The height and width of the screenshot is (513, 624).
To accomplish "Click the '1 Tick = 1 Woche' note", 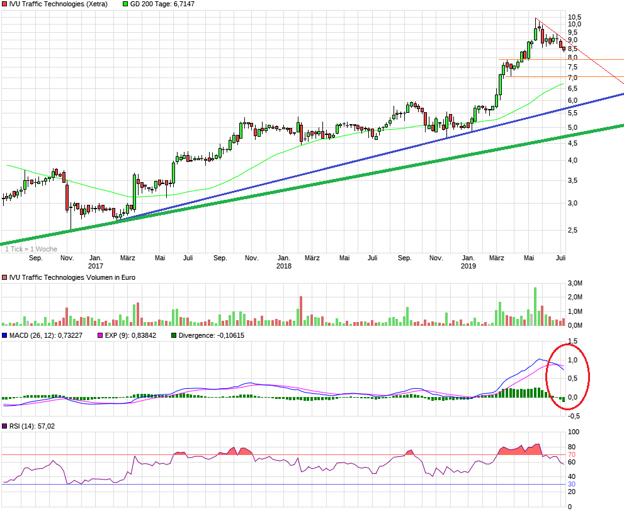I will [31, 249].
